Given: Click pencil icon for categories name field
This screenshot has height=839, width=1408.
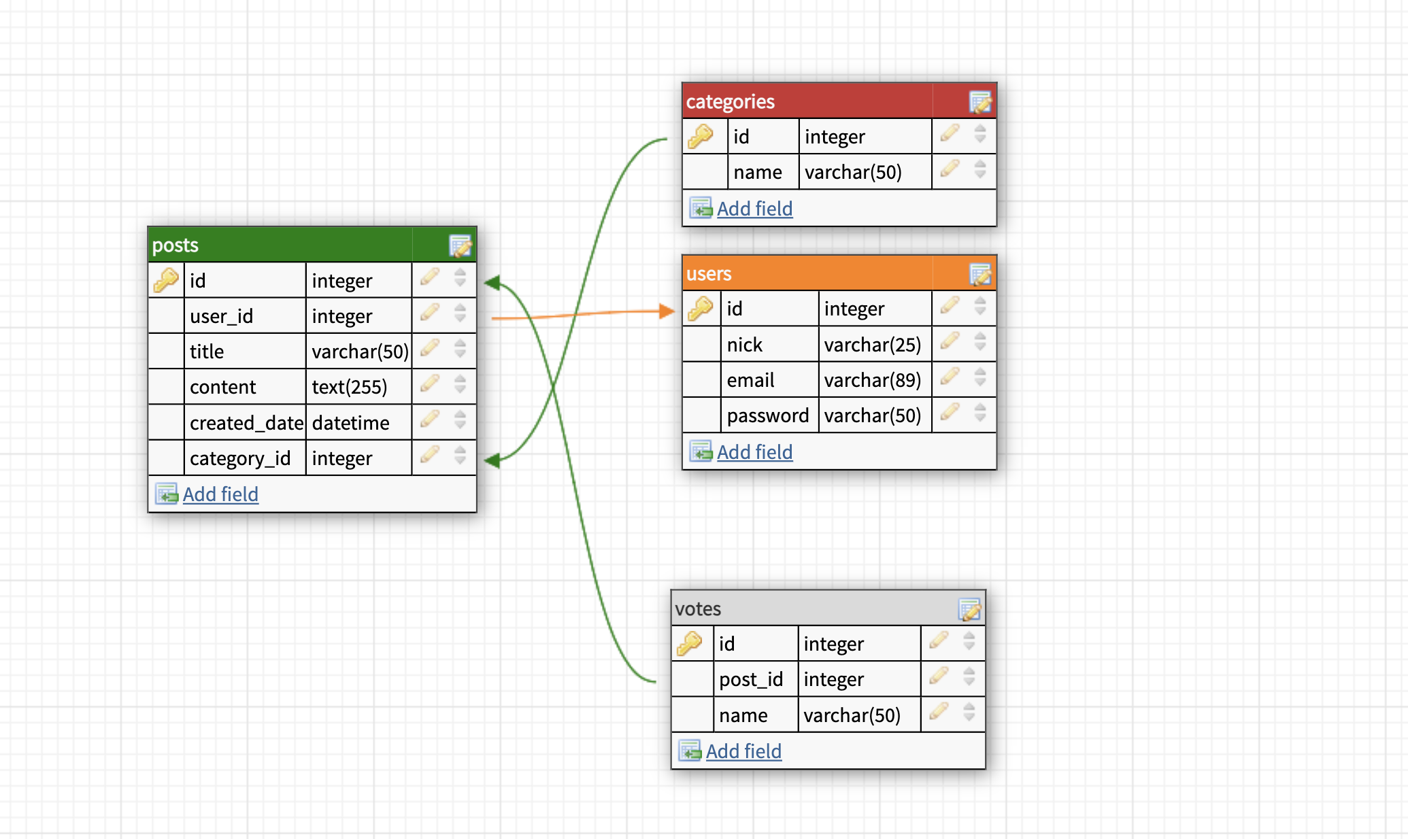Looking at the screenshot, I should [950, 169].
